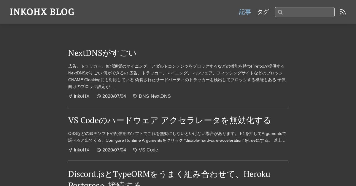The height and width of the screenshot is (186, 356).
Task: Click the tag icon before DNS NextDNS
Action: coord(135,96)
